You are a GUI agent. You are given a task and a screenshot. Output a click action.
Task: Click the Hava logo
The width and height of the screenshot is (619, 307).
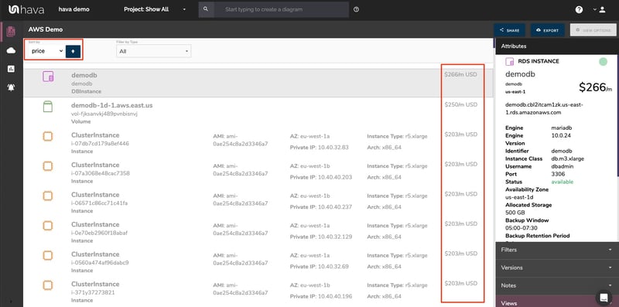(x=26, y=9)
